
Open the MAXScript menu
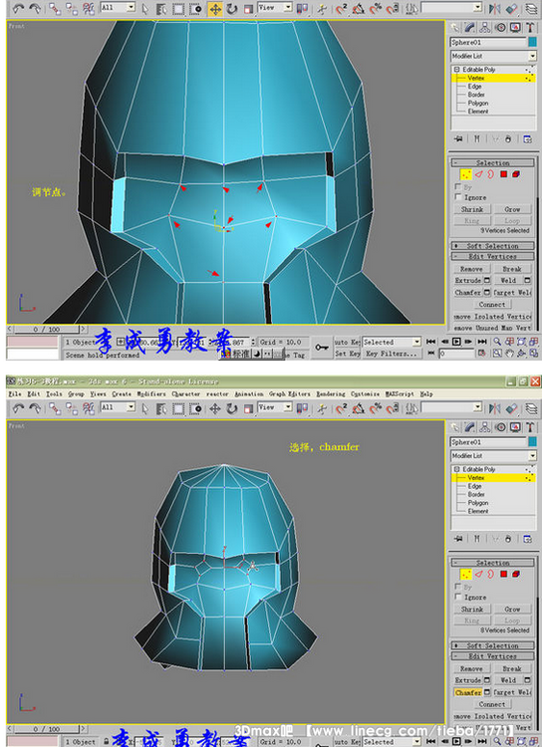pyautogui.click(x=400, y=394)
